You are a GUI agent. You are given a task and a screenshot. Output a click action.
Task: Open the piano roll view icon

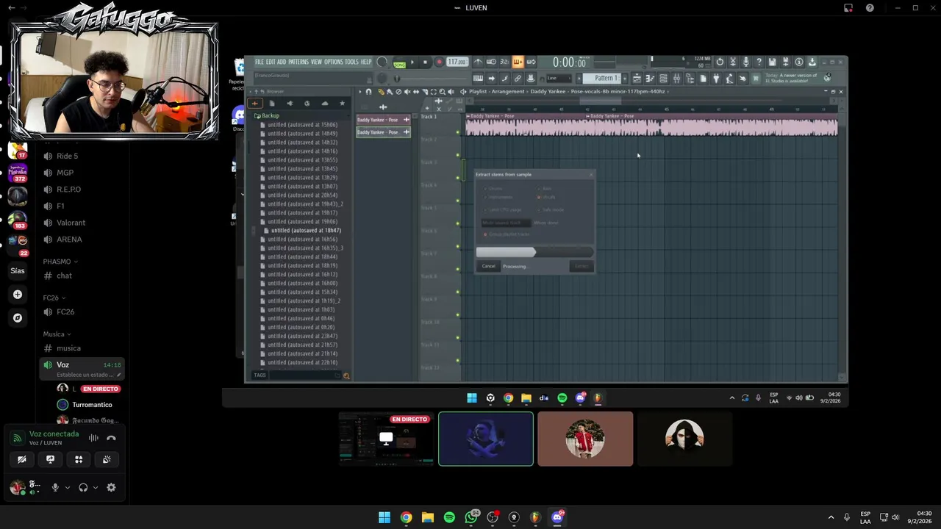point(650,79)
